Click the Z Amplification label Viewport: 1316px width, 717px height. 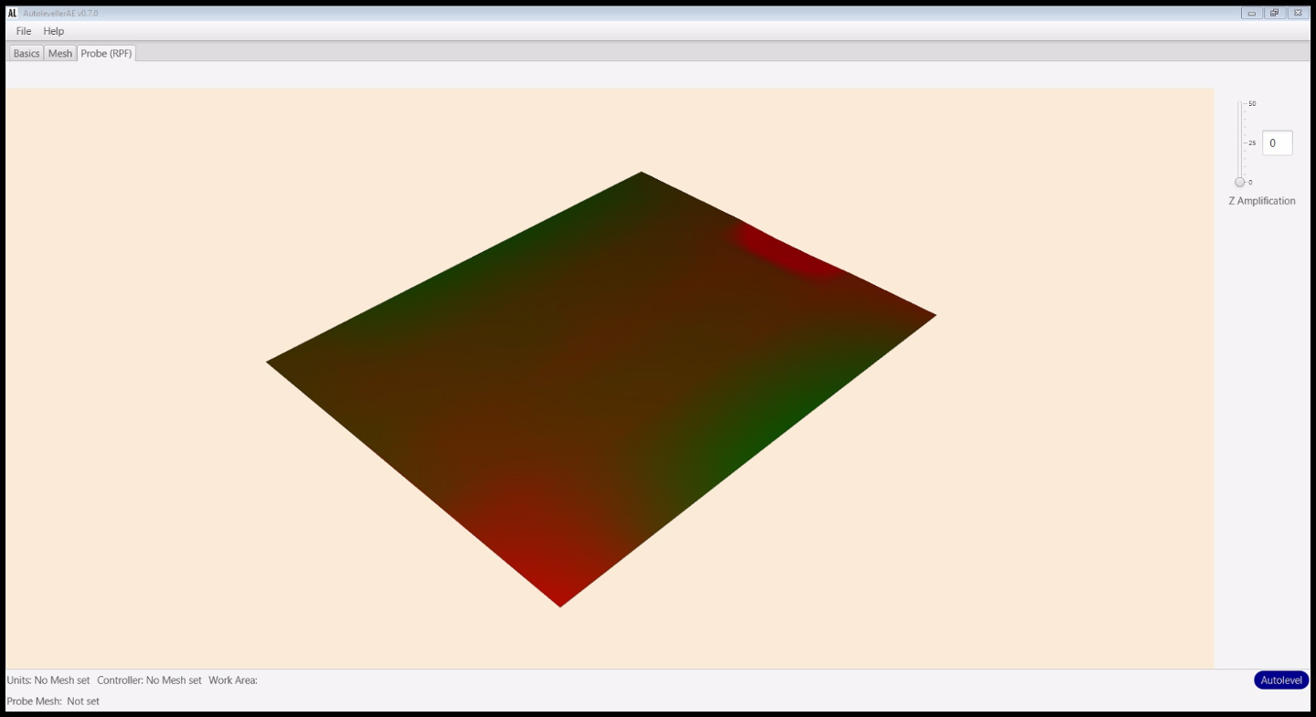[x=1261, y=201]
